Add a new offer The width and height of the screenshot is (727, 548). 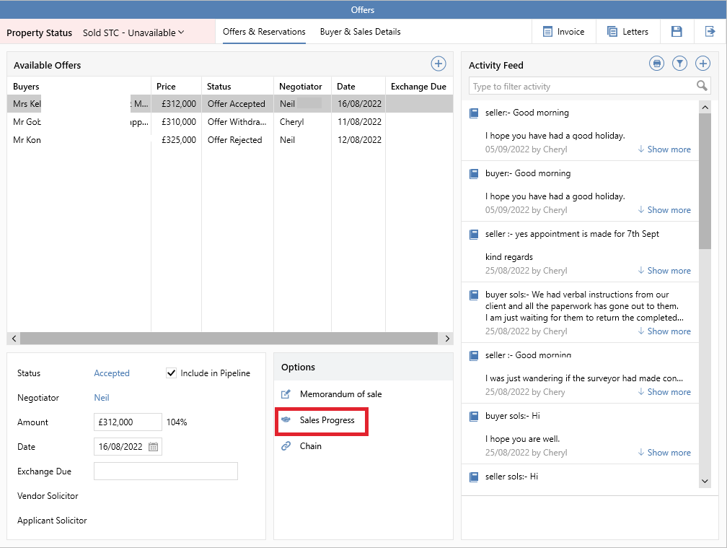click(439, 64)
